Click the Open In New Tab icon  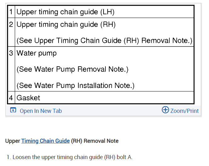point(13,110)
